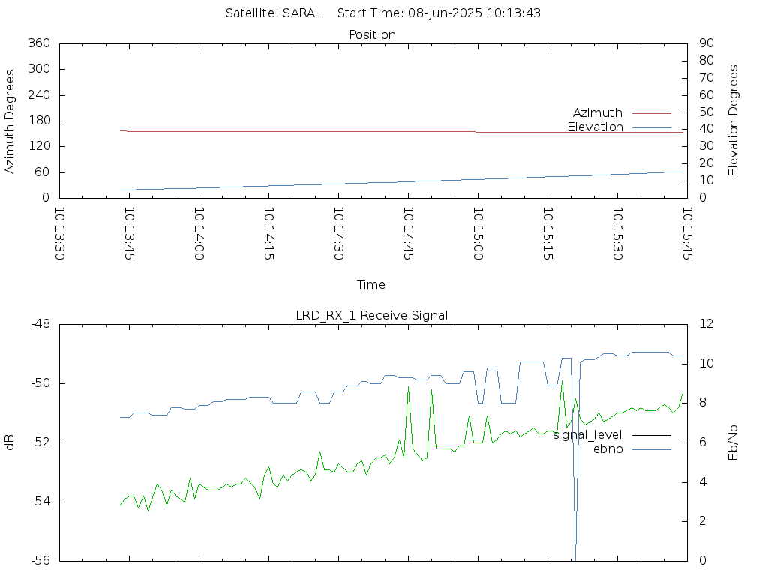The width and height of the screenshot is (768, 576).
Task: Click the start of the red azimuth line
Action: 121,130
